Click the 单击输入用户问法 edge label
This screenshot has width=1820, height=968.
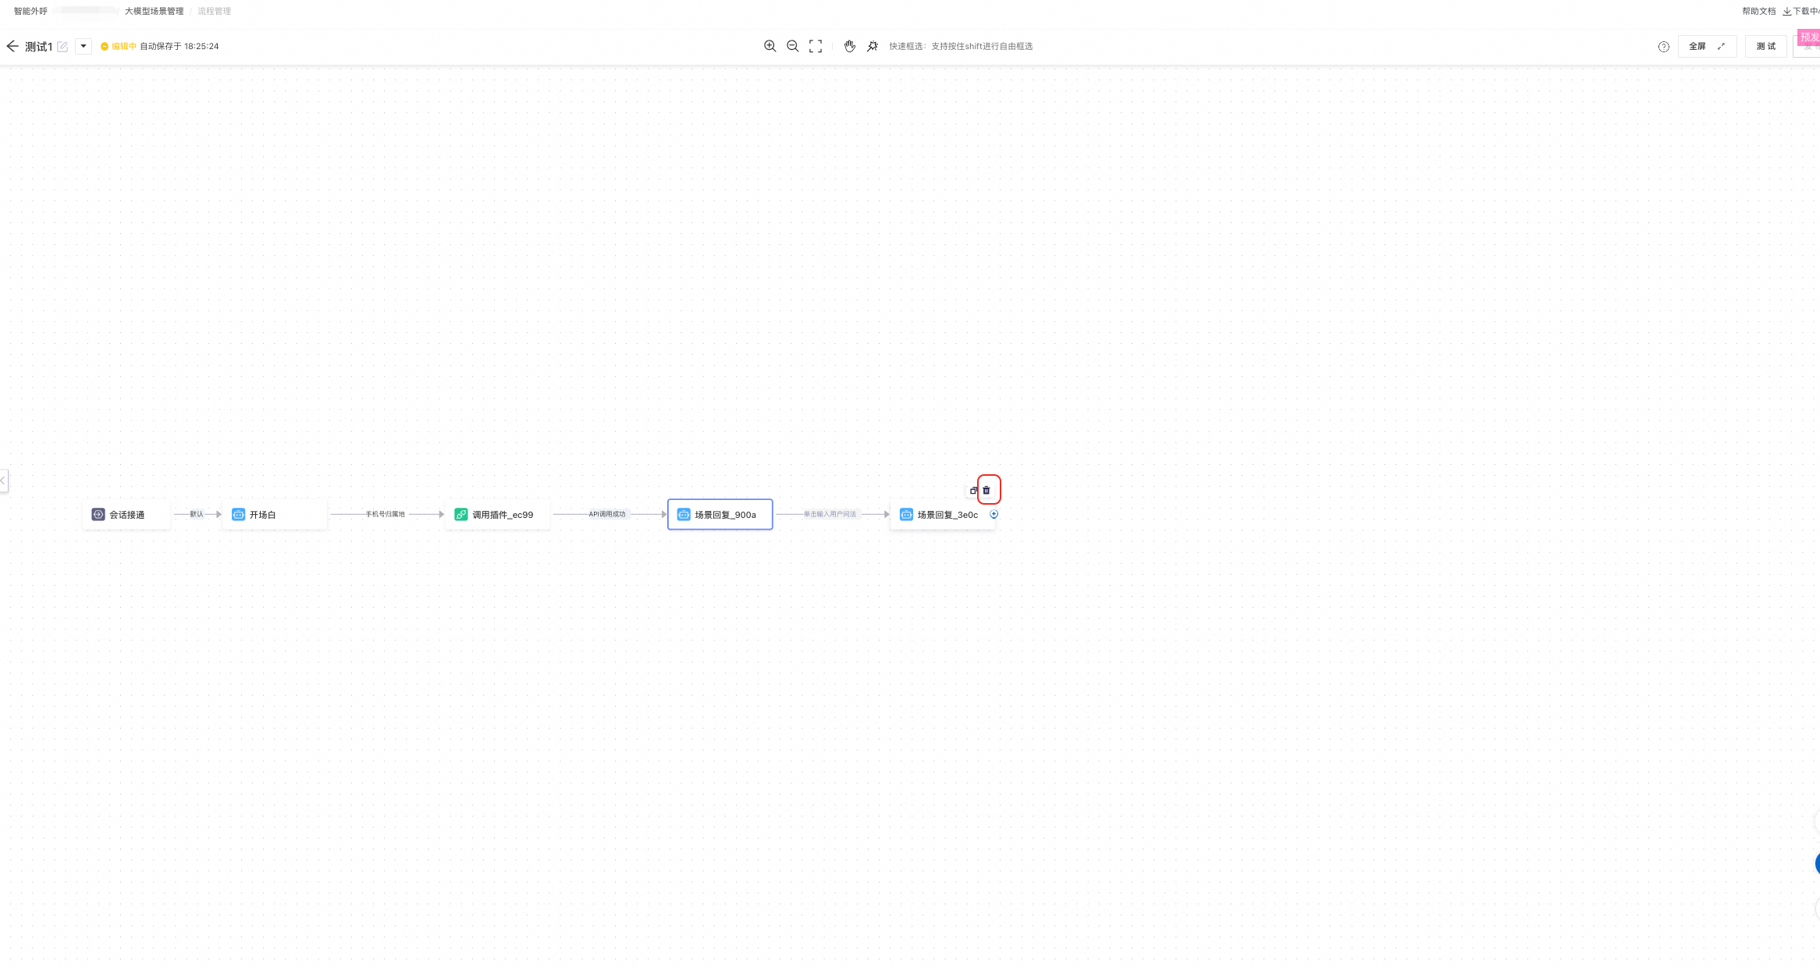tap(830, 514)
